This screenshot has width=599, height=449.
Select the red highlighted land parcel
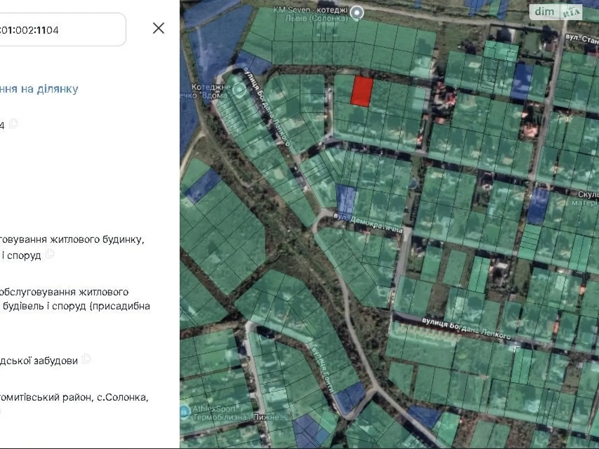click(362, 92)
